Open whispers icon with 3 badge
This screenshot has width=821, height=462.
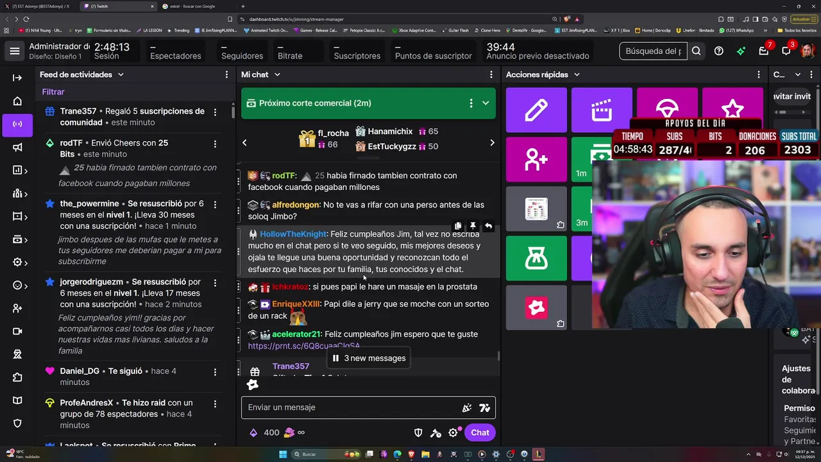click(786, 51)
